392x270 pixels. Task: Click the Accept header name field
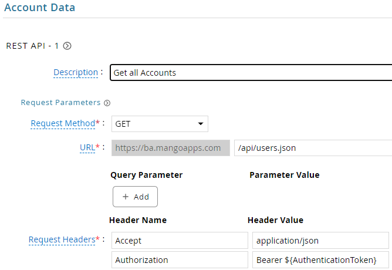pyautogui.click(x=180, y=241)
